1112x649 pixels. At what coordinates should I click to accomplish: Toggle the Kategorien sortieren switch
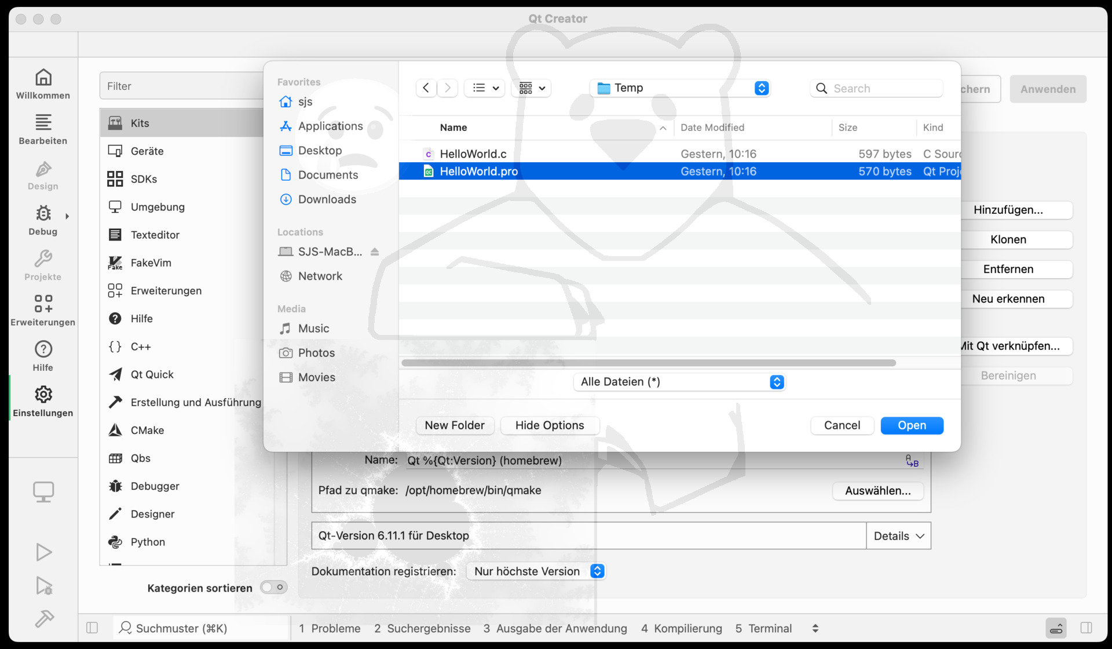click(273, 588)
